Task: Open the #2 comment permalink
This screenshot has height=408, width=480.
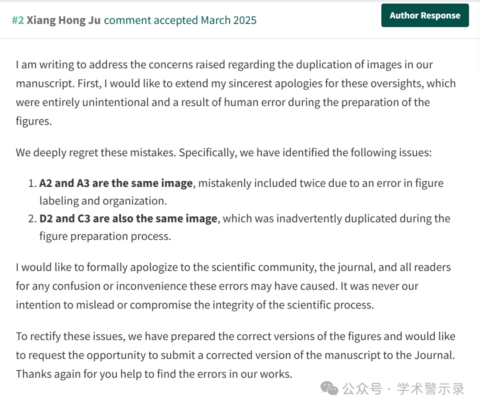Action: coord(18,20)
